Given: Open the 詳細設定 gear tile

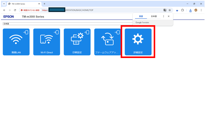Looking at the screenshot, I should [138, 42].
